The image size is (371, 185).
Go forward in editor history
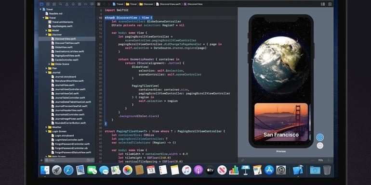click(x=109, y=4)
